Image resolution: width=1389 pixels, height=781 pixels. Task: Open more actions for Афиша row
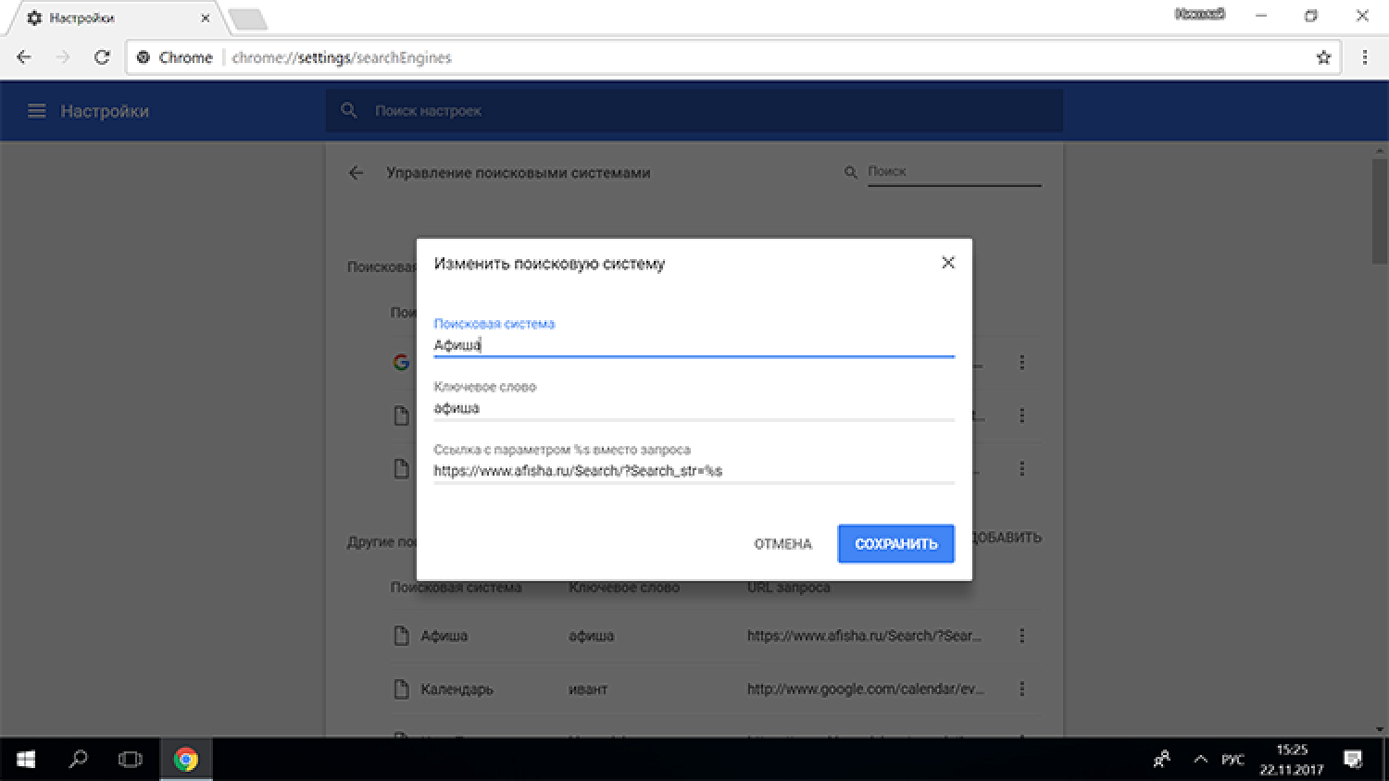[1021, 636]
